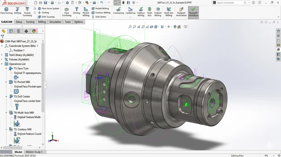Click the New document icon

(35, 2)
